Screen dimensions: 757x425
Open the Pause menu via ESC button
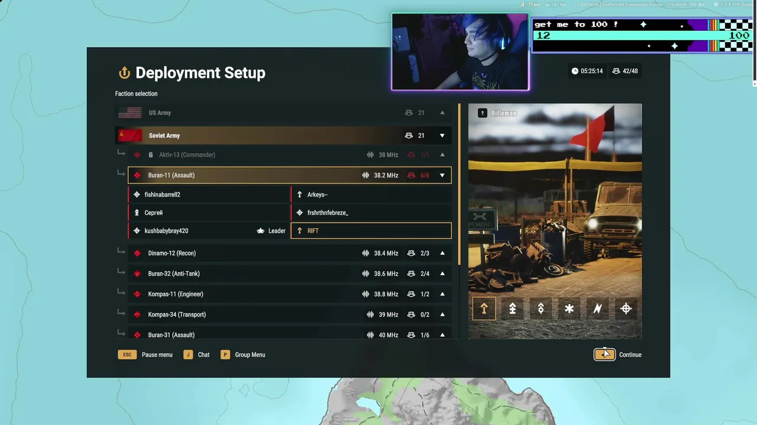tap(127, 355)
